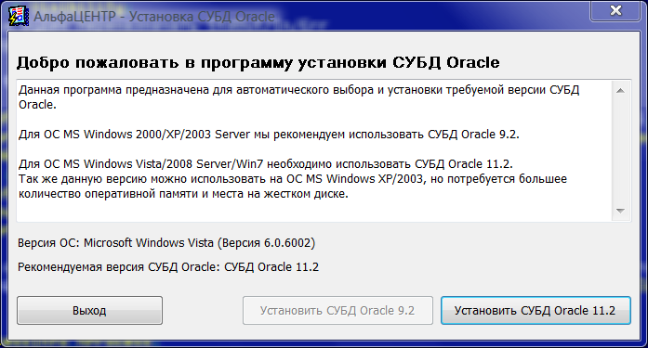This screenshot has height=348, width=648.
Task: Click the title bar text 'АльфаЦЕНТР - Установка СУБД Oracle'
Action: pyautogui.click(x=154, y=17)
